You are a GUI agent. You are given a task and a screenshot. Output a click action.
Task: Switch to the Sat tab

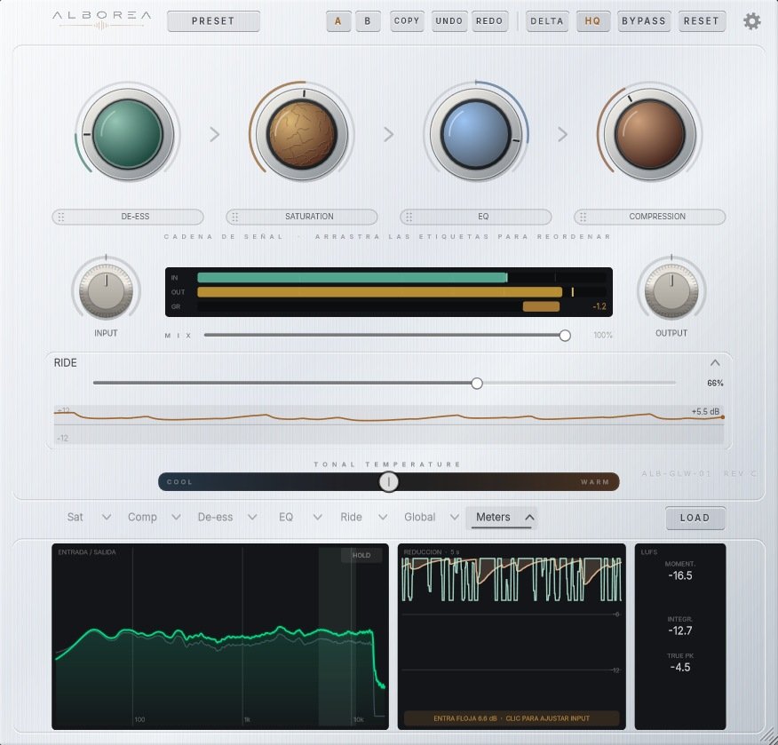(x=75, y=518)
